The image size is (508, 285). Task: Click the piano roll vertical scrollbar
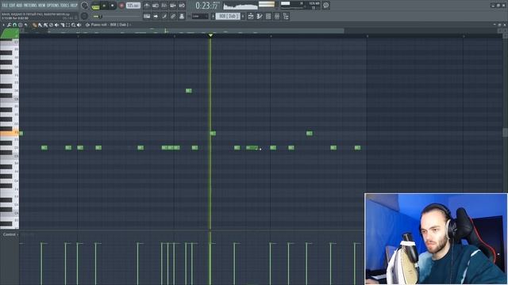(x=505, y=132)
